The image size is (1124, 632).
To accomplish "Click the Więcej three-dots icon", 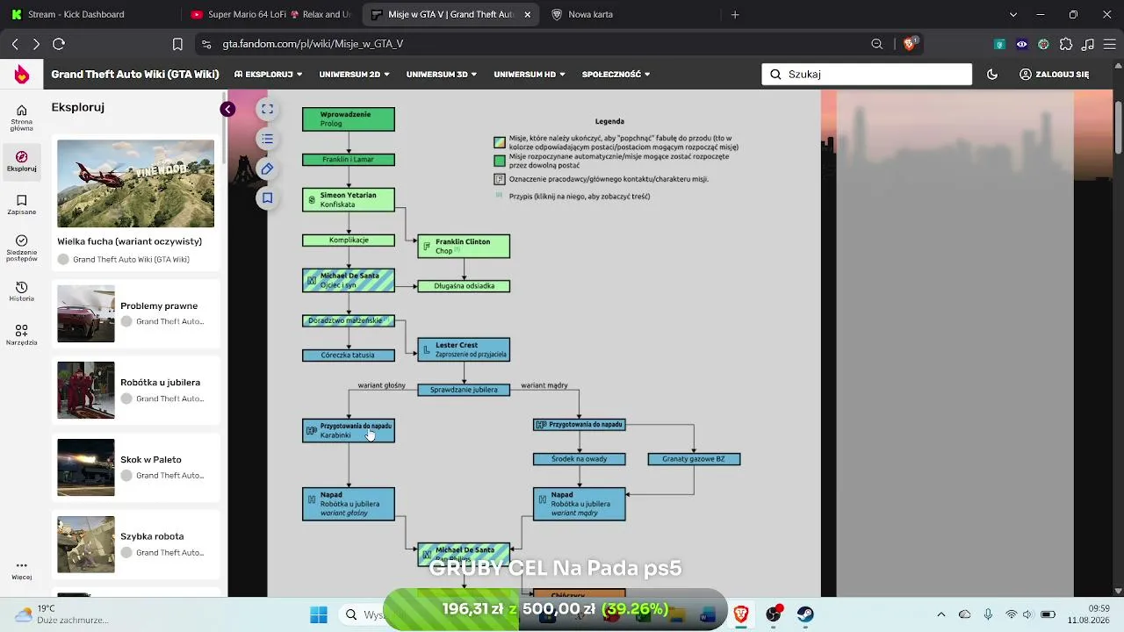I will [22, 571].
